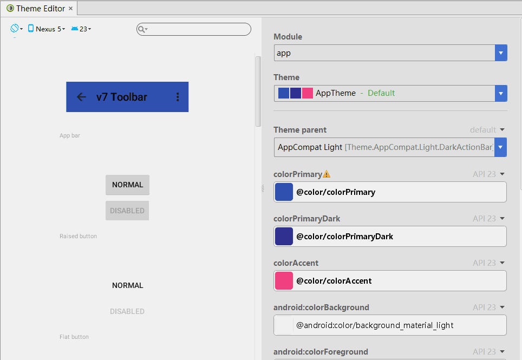Open the AppTheme theme dropdown

[x=501, y=93]
